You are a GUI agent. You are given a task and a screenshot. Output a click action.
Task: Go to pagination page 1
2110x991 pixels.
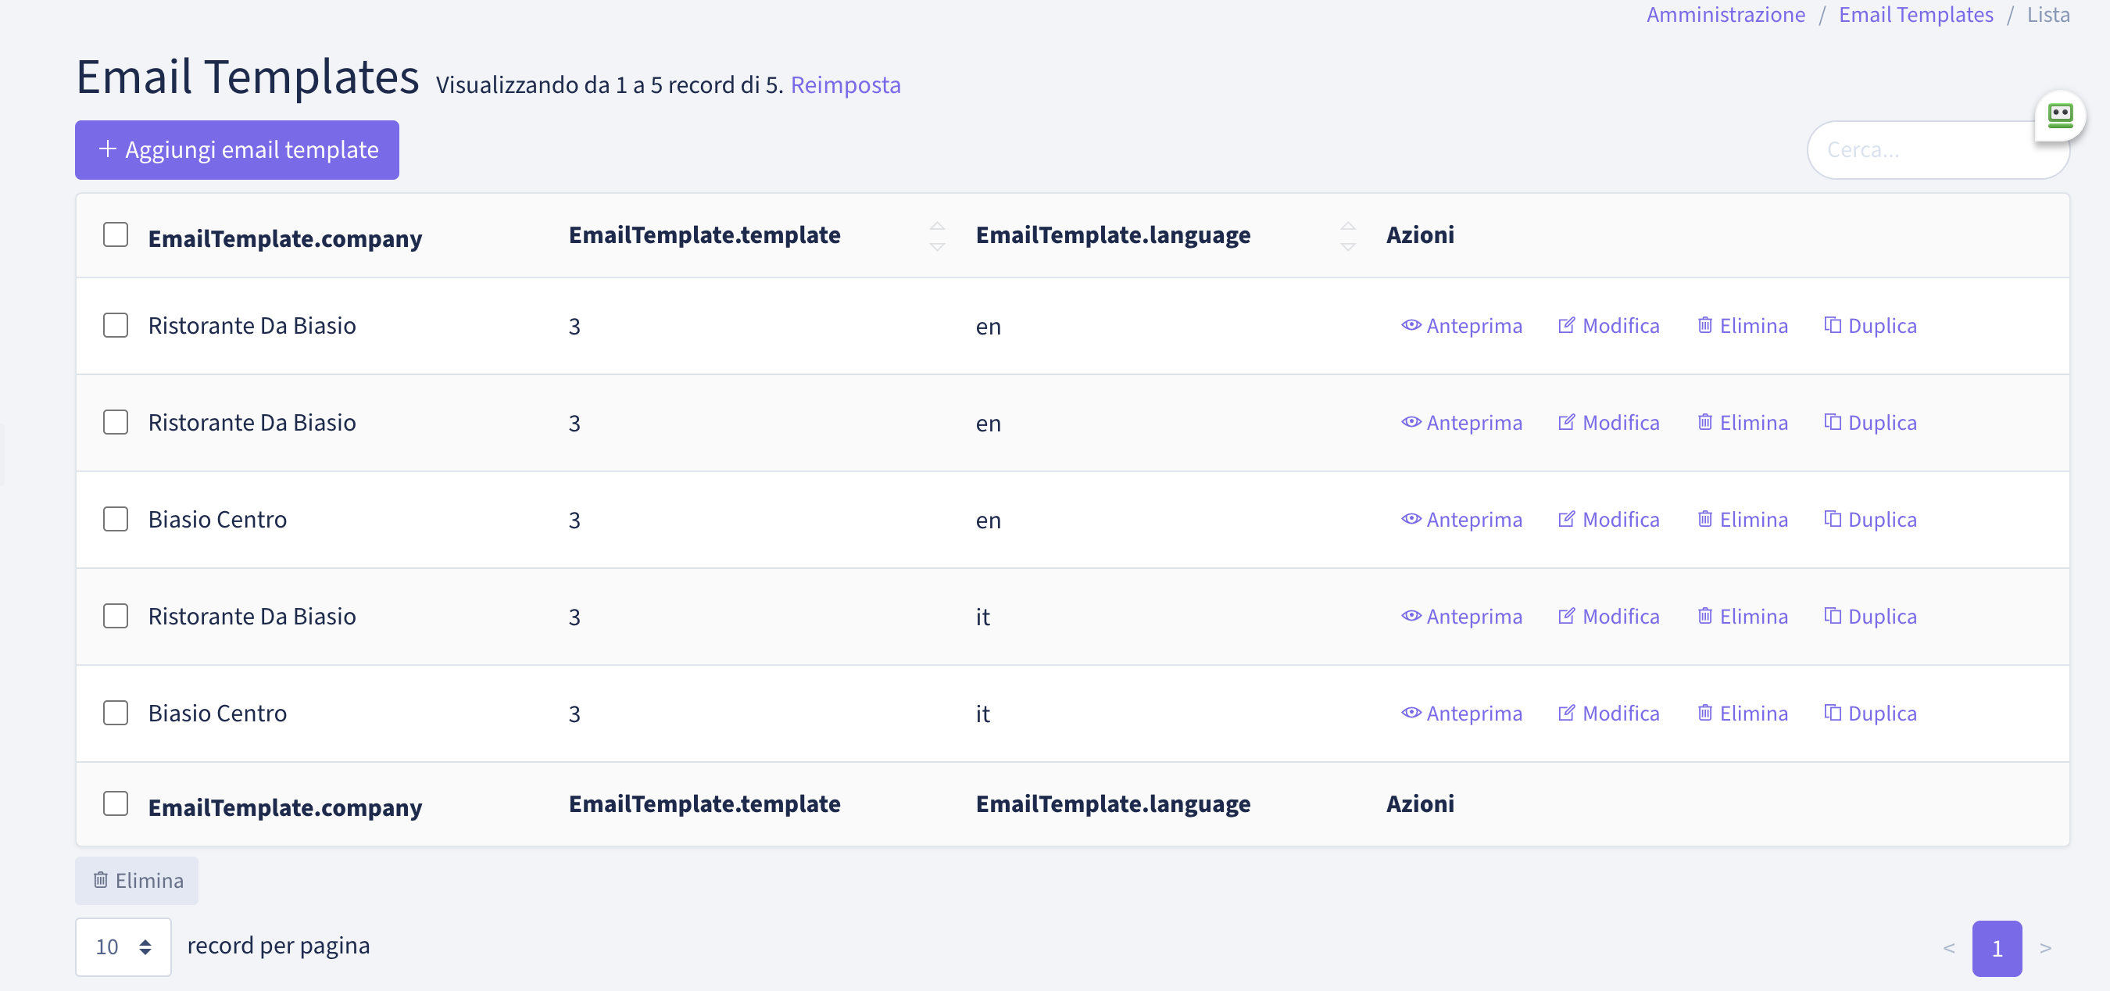[1996, 949]
